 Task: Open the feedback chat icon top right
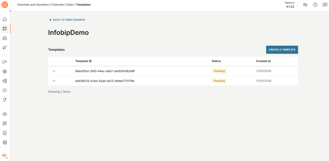pos(325,5)
